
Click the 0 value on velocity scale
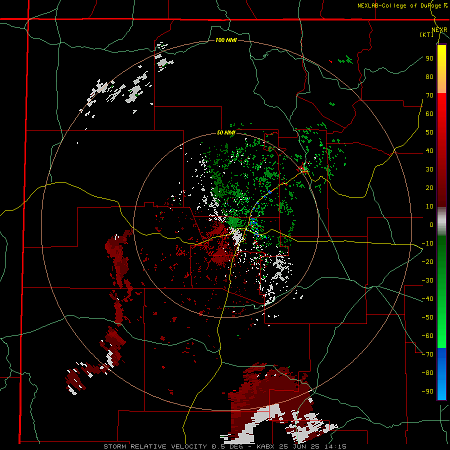tap(431, 224)
